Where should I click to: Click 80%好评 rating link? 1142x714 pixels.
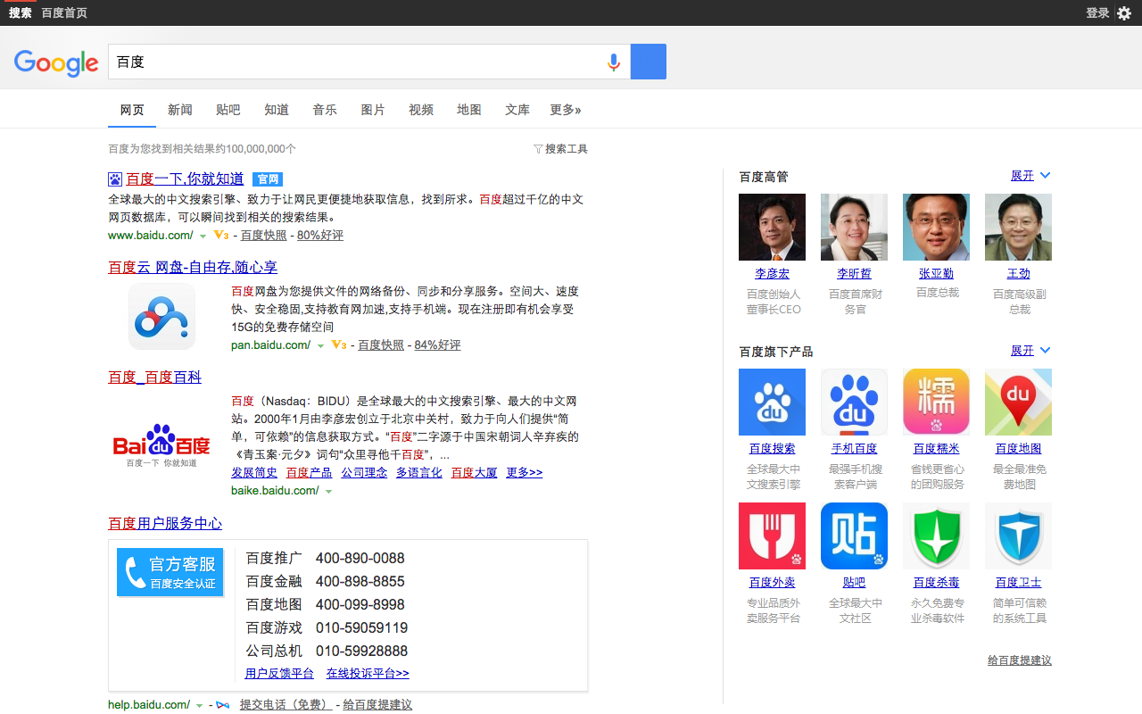[x=320, y=236]
